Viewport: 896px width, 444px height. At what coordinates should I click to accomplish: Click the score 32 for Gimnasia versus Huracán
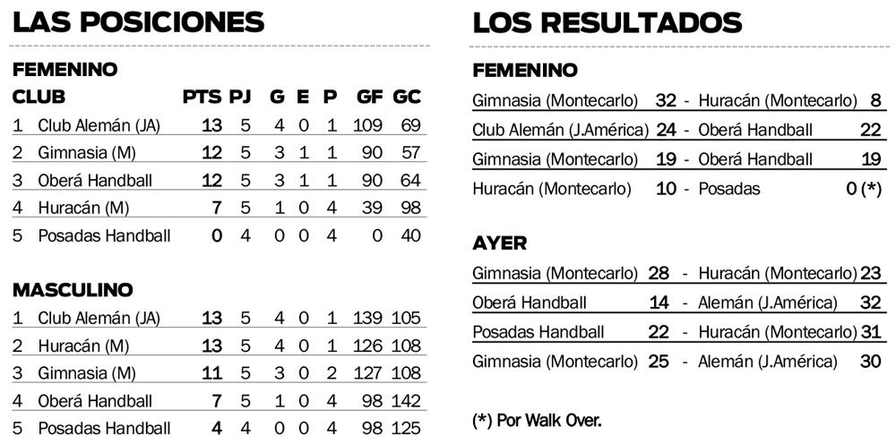[x=665, y=100]
